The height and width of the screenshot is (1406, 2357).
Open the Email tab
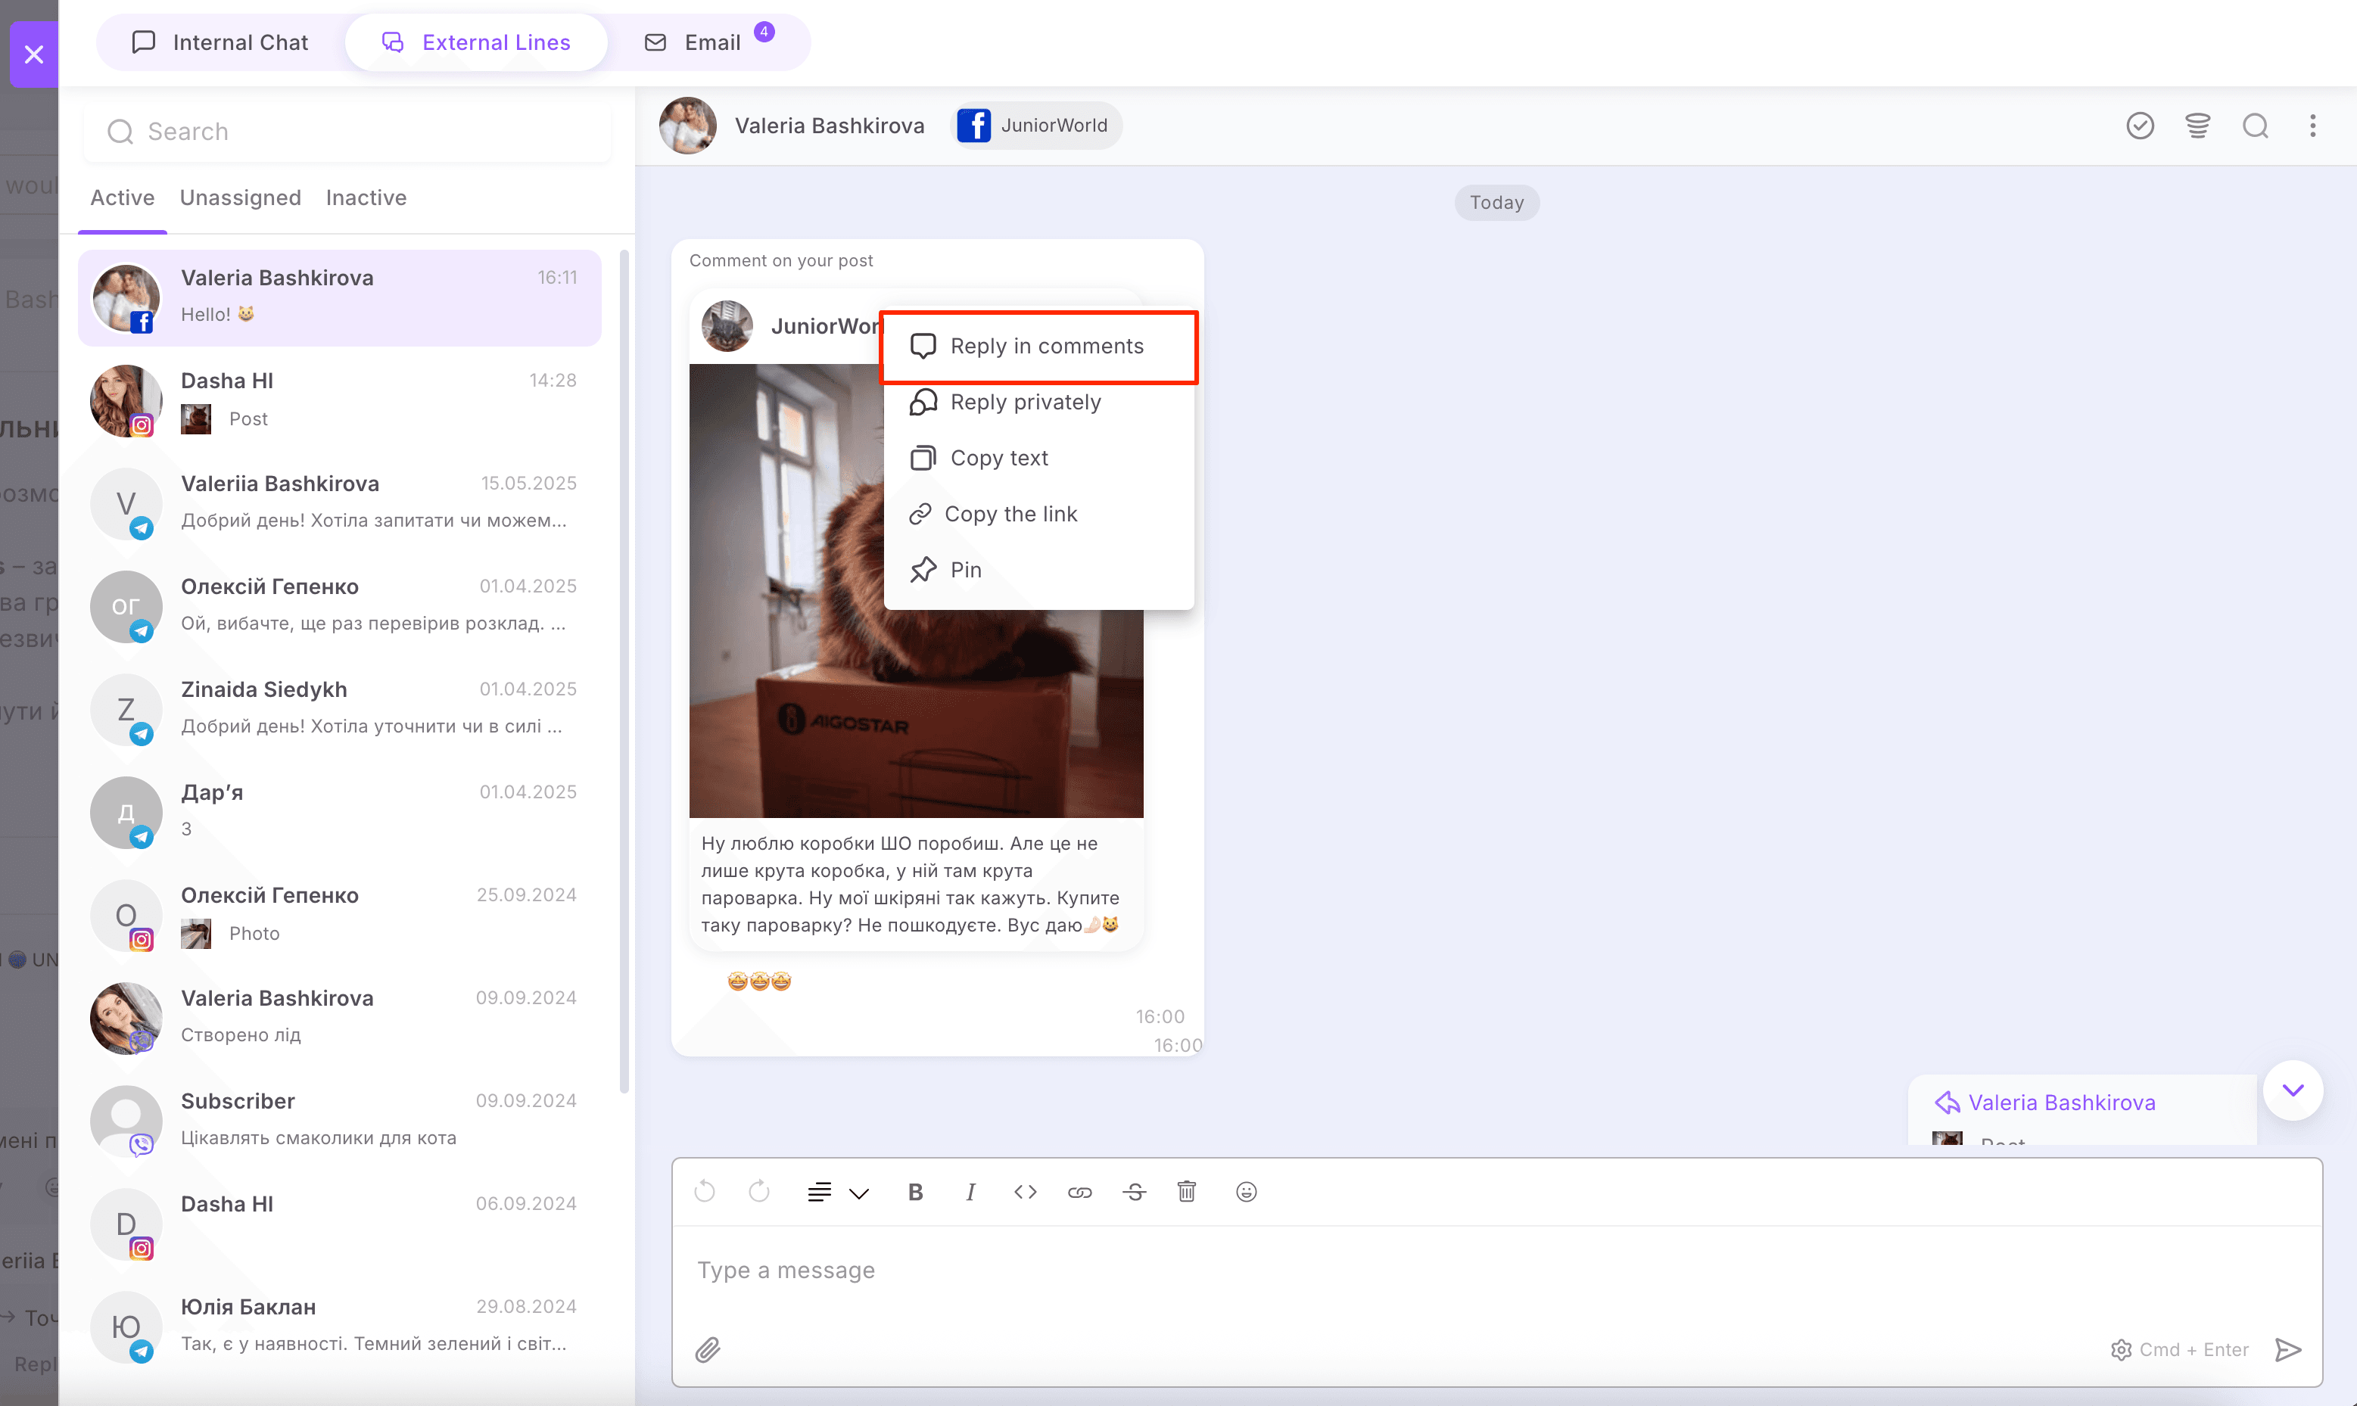pos(711,42)
